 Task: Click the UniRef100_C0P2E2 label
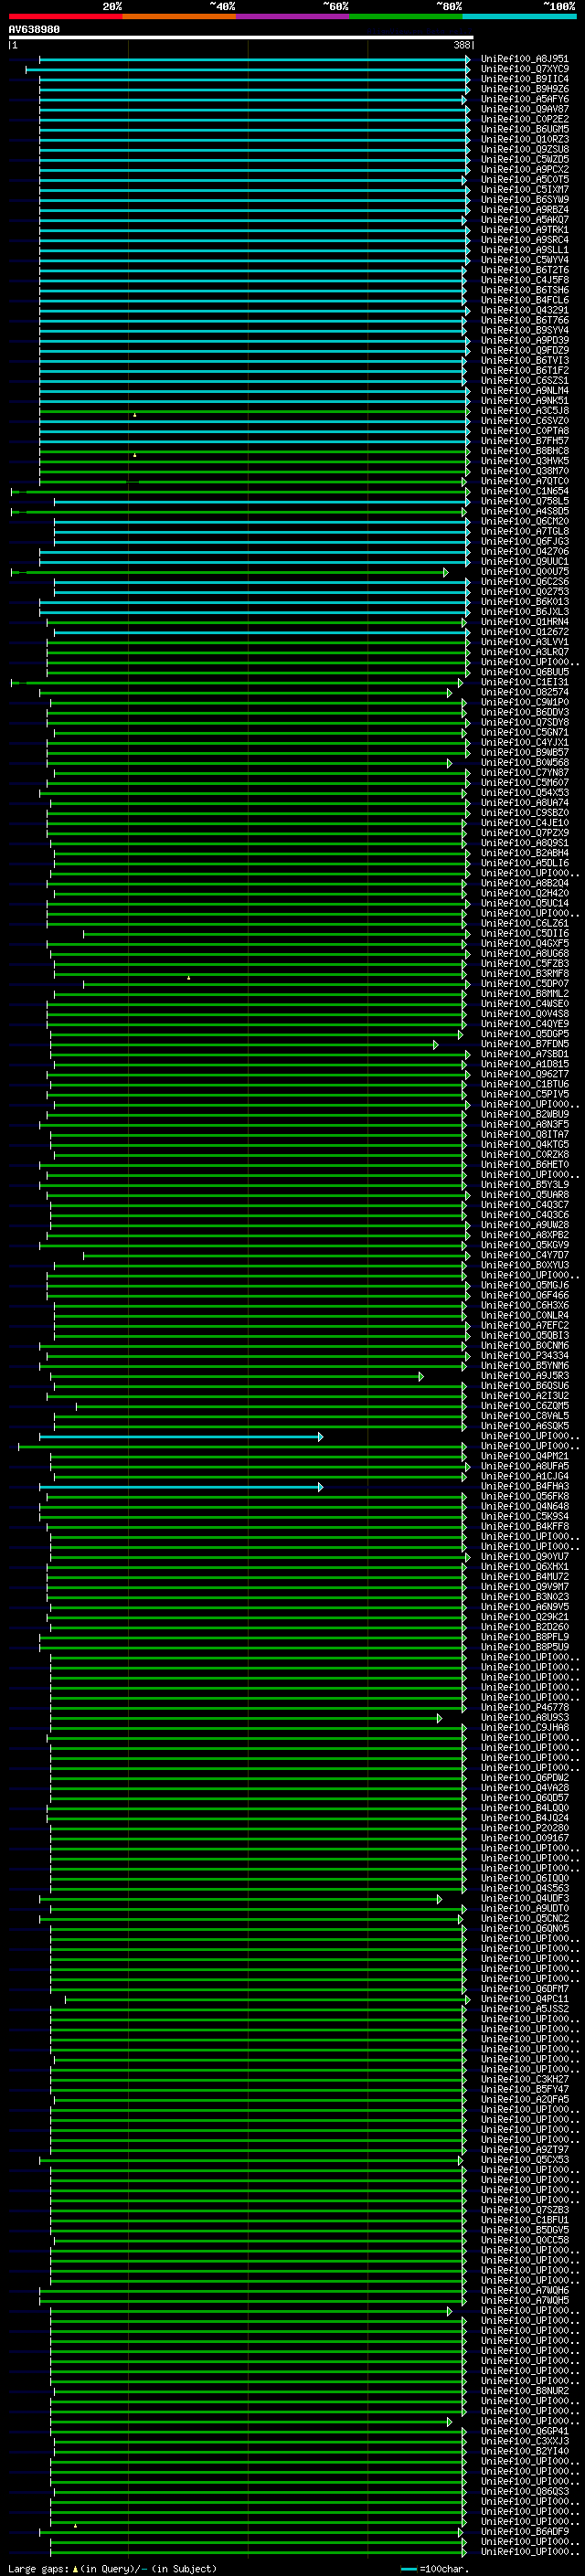click(x=524, y=119)
